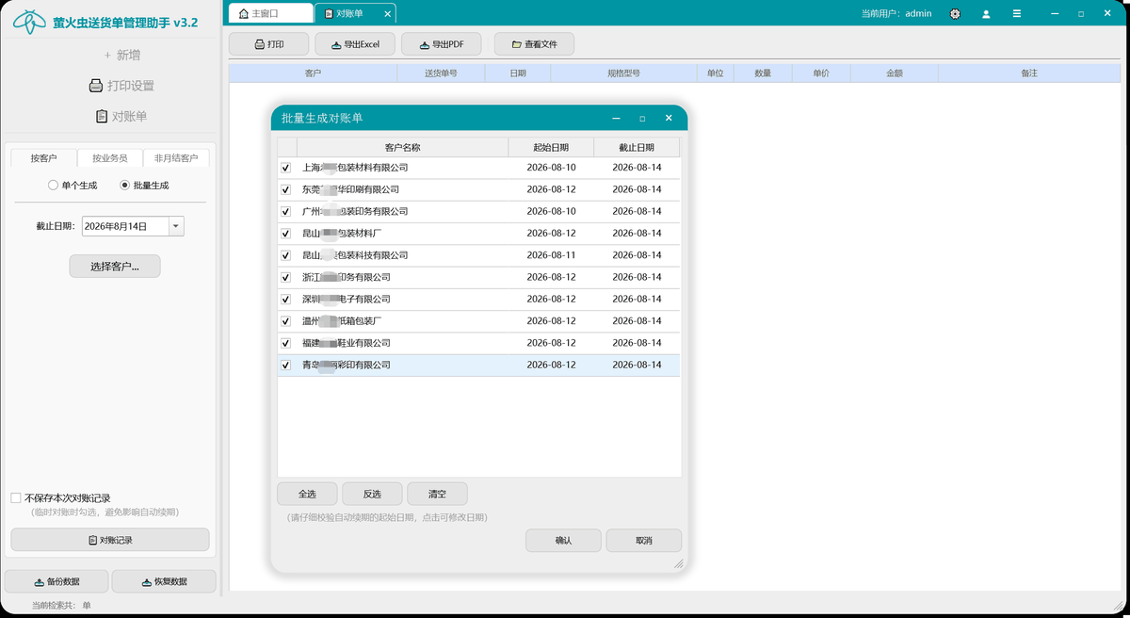
Task: Click 导出PDF toolbar button
Action: tap(441, 44)
